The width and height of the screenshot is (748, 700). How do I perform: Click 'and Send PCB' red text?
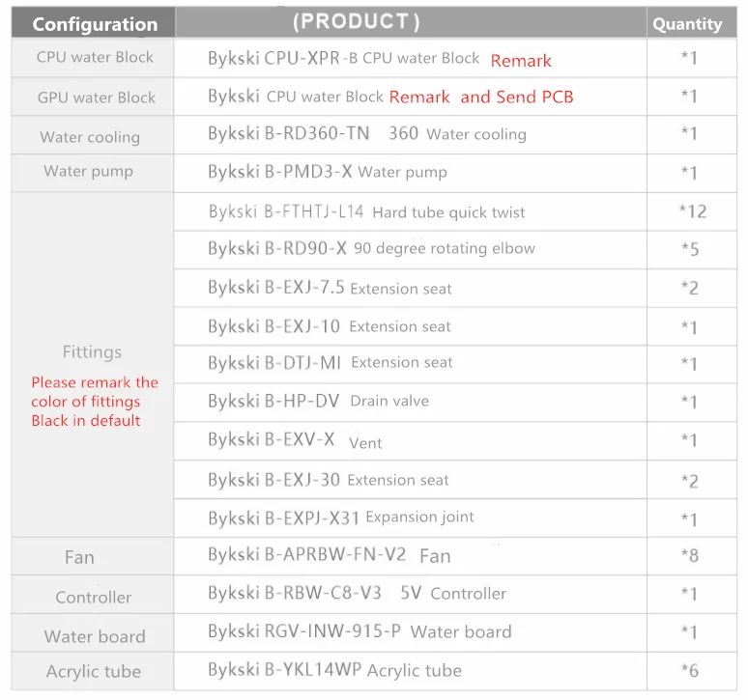[x=517, y=97]
